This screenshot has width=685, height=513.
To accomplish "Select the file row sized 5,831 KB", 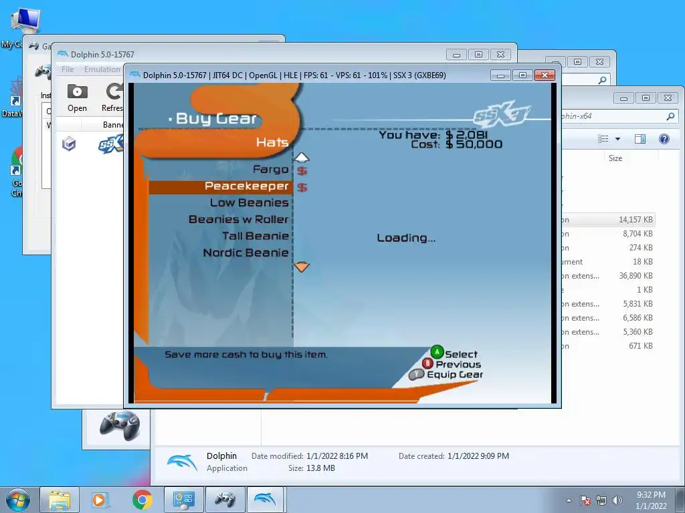I will pos(609,304).
